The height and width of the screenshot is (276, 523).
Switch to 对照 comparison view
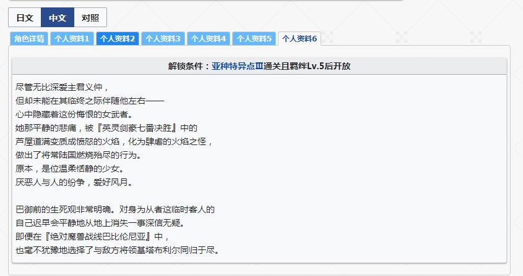(90, 18)
